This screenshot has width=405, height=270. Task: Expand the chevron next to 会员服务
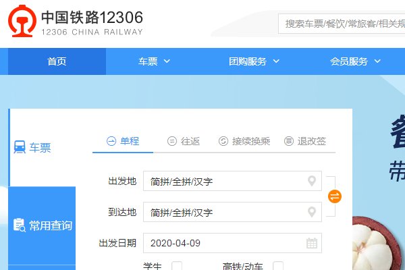[x=377, y=61]
